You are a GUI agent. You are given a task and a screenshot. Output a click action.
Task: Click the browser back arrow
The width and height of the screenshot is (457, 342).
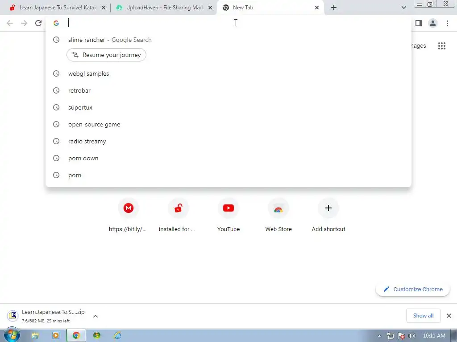[x=10, y=23]
